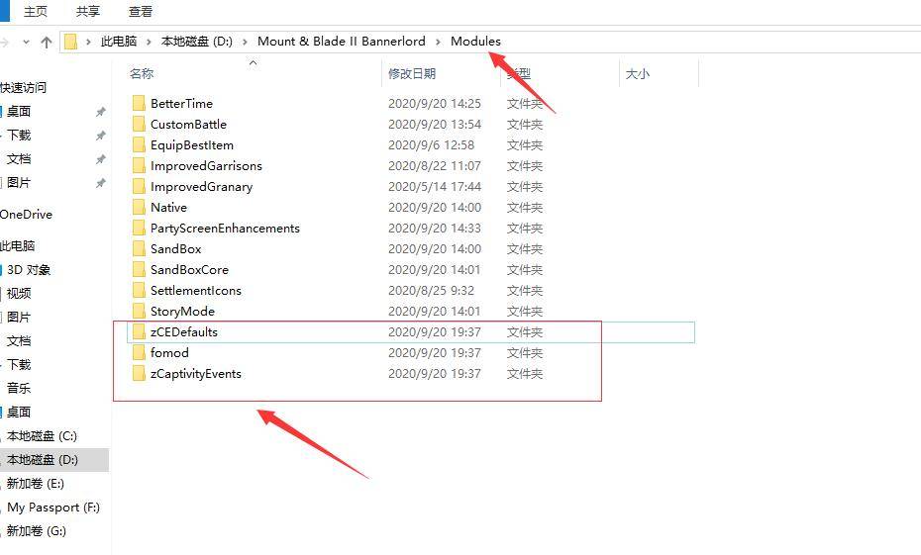Open 快速访问 in navigation pane
This screenshot has height=555, width=921.
[x=24, y=87]
